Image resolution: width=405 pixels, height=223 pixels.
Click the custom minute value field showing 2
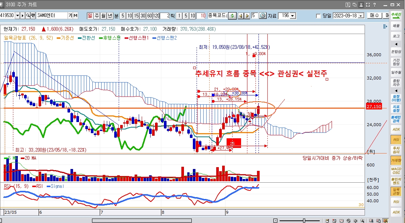click(165, 16)
